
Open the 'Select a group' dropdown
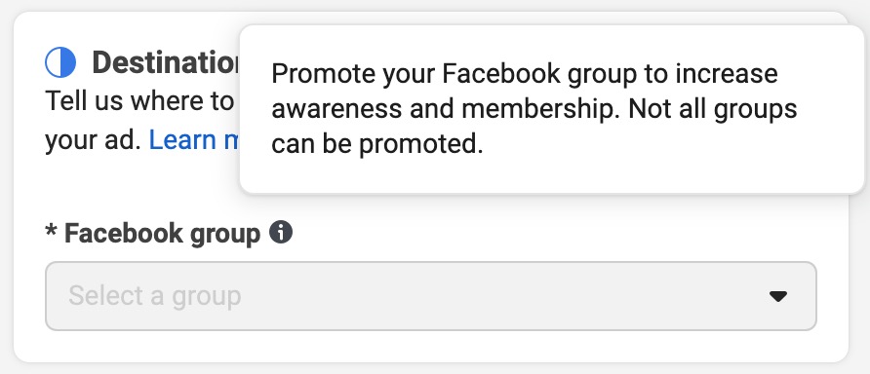tap(430, 296)
